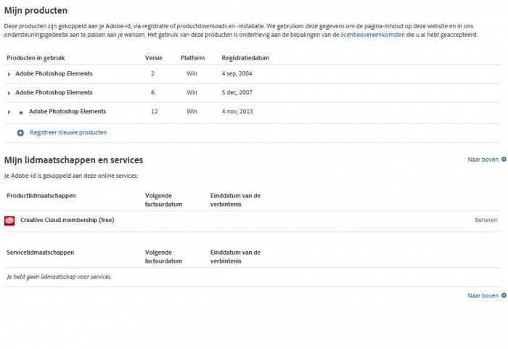Click Einddatum van de verbintenis header under Servicelidmaatschappen
508x349 pixels.
tap(236, 257)
